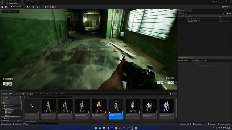Open the Build menu
Screen dimensions: 232x130
(x=27, y=1)
